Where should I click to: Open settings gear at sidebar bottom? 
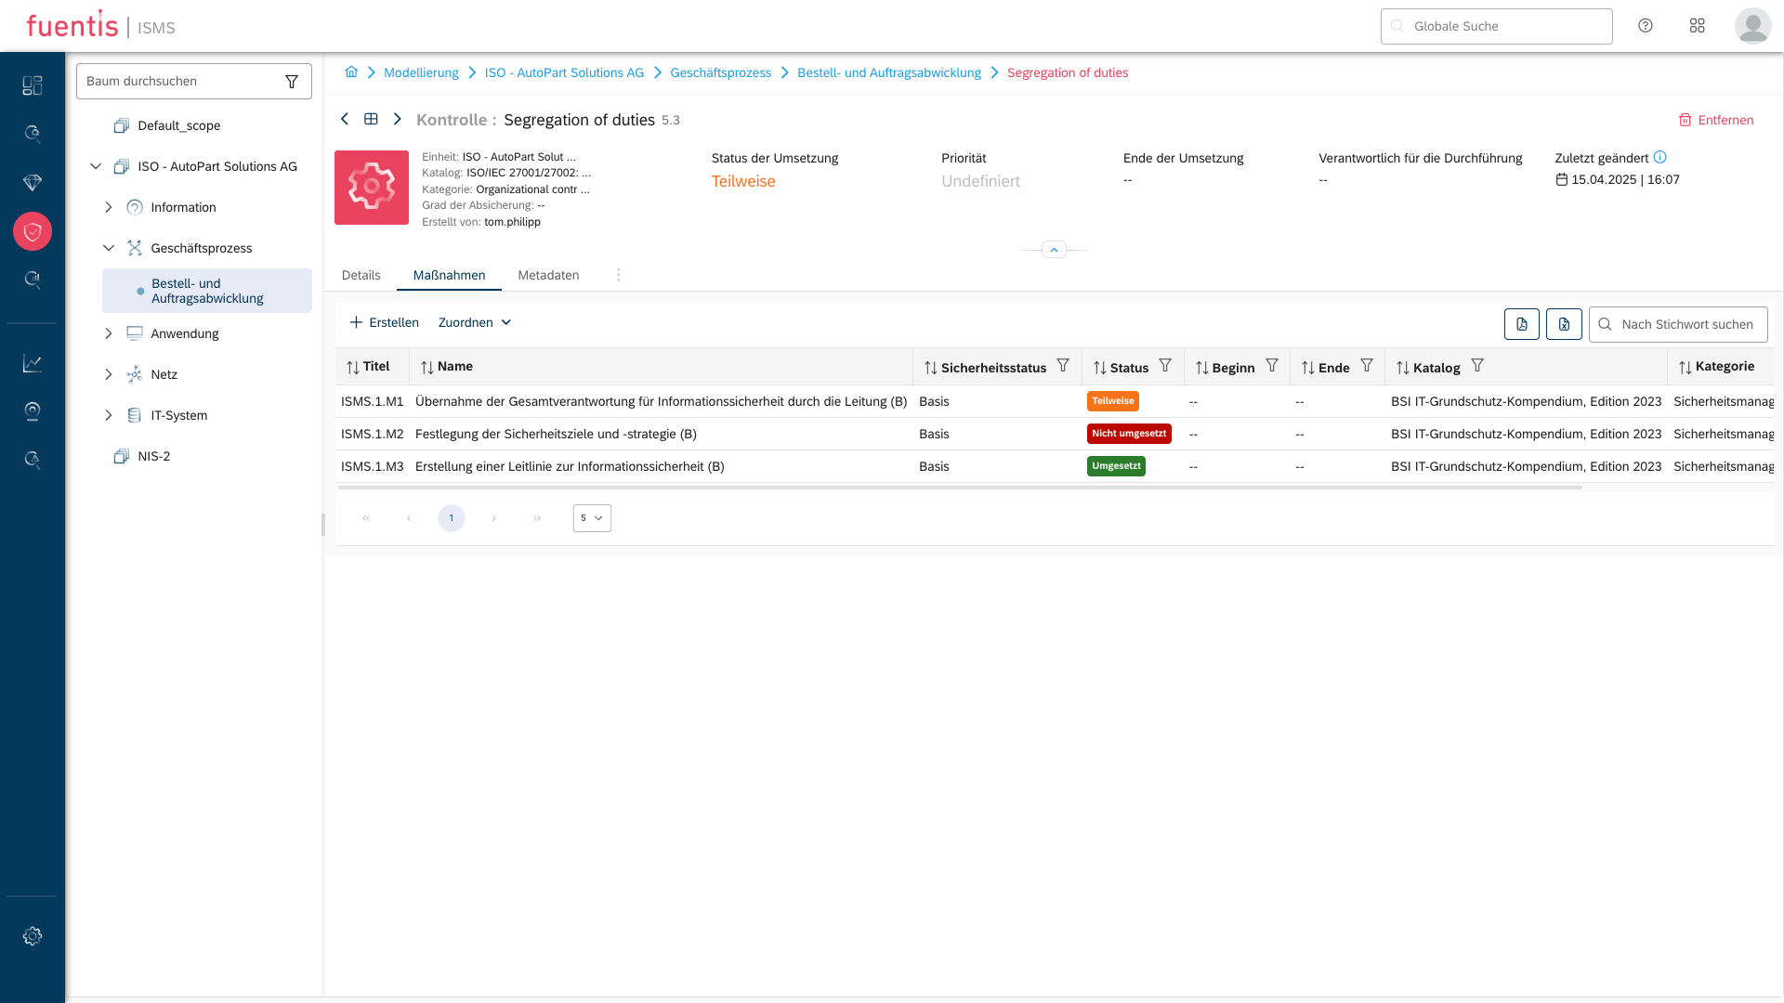tap(33, 936)
